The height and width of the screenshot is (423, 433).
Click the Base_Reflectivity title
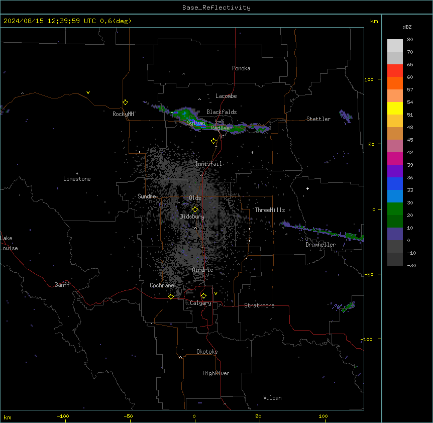click(x=216, y=8)
